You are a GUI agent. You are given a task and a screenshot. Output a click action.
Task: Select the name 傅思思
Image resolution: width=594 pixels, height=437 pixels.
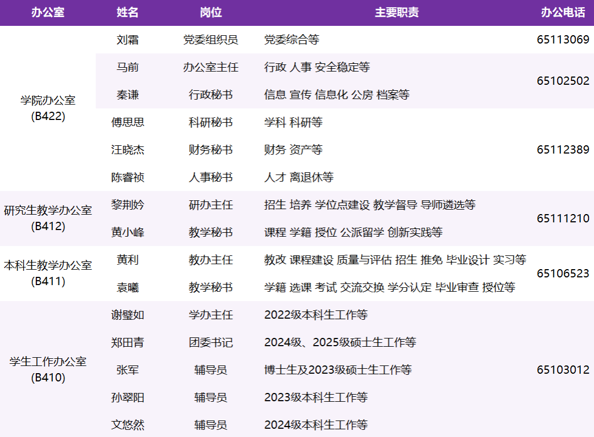click(128, 122)
